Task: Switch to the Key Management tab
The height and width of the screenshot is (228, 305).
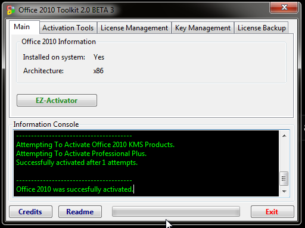Action: [x=203, y=28]
